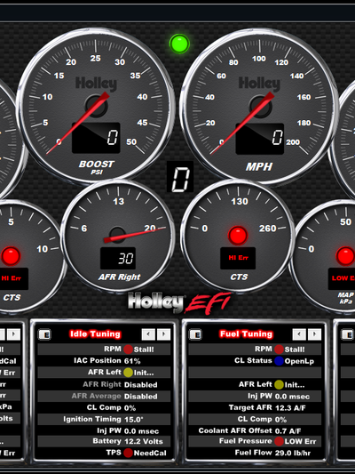This screenshot has width=355, height=474.
Task: Select the MPH gauge label
Action: click(259, 166)
